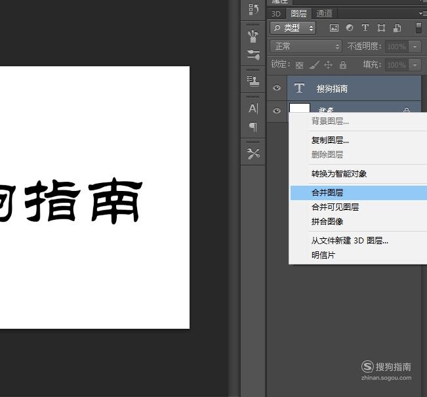427x397 pixels.
Task: Expand the 不透明度 opacity slider arrow
Action: pos(415,47)
